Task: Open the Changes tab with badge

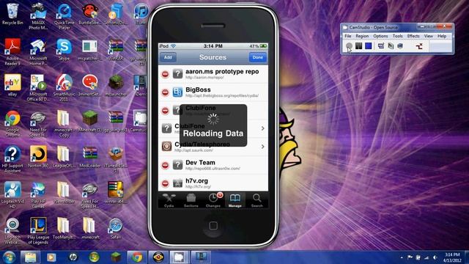Action: (213, 200)
